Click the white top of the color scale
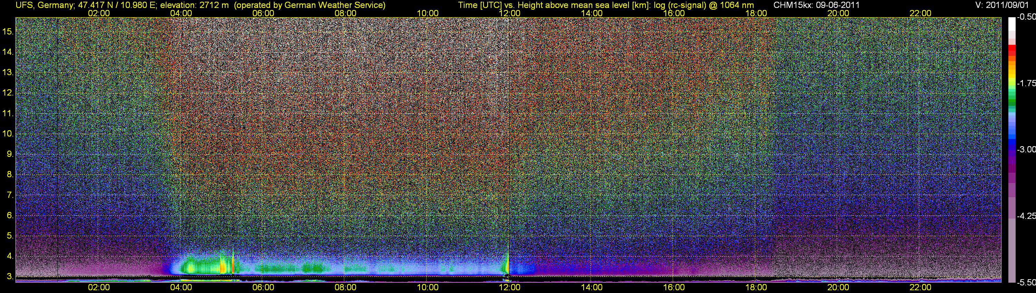This screenshot has width=1036, height=293. (1012, 24)
